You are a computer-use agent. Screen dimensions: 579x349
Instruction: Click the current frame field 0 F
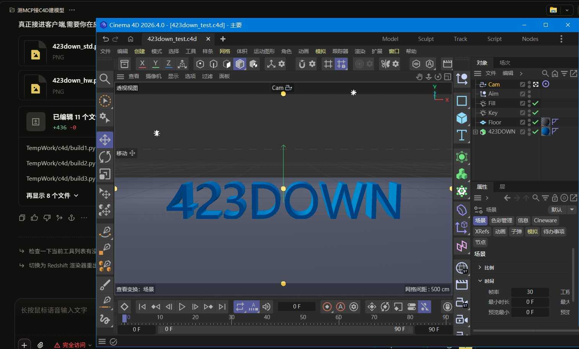click(x=297, y=307)
